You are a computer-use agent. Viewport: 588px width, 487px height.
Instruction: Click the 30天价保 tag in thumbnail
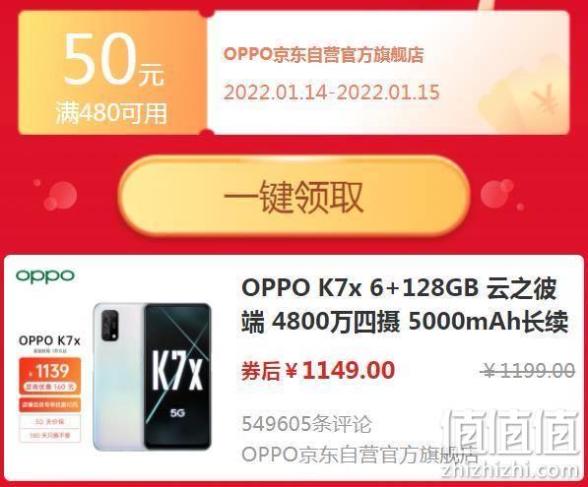click(x=50, y=422)
